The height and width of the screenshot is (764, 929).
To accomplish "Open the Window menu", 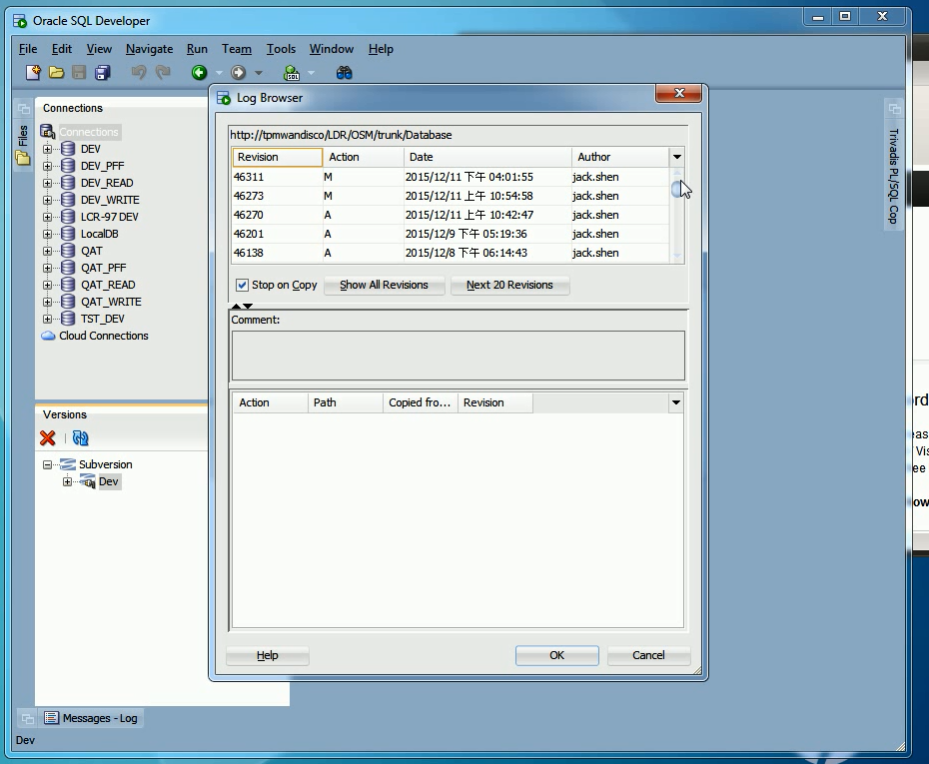I will tap(332, 49).
